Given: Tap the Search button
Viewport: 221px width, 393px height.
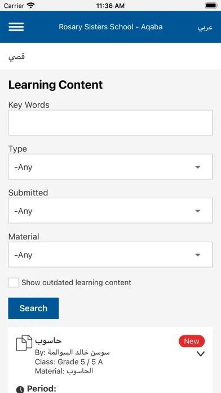Looking at the screenshot, I should click(33, 308).
